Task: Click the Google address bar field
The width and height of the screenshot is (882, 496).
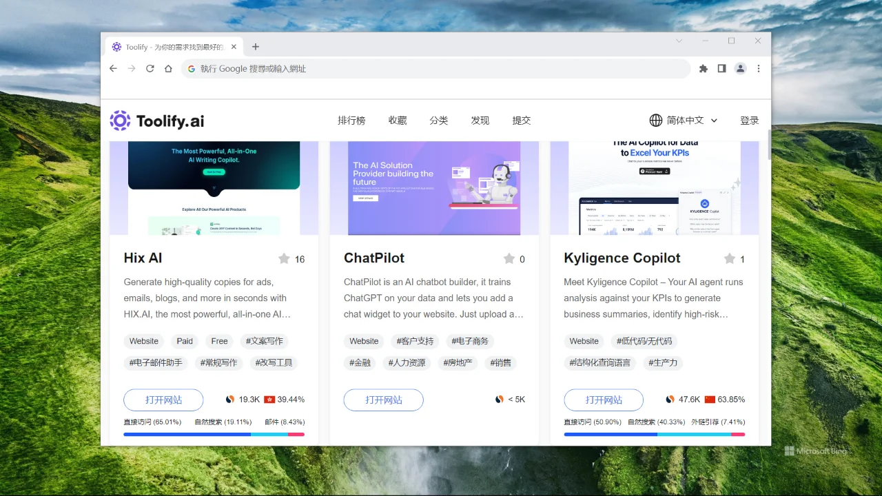Action: click(x=413, y=68)
